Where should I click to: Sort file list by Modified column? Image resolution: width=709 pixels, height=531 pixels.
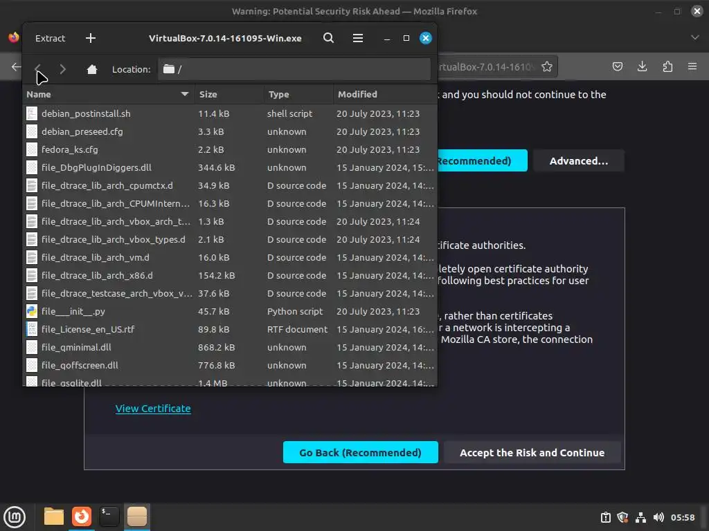pyautogui.click(x=385, y=94)
